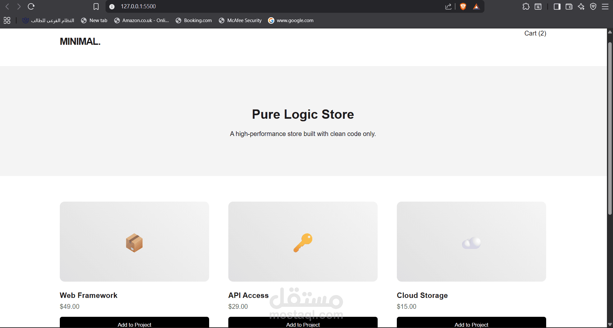Click the $49.00 price label

coord(70,307)
